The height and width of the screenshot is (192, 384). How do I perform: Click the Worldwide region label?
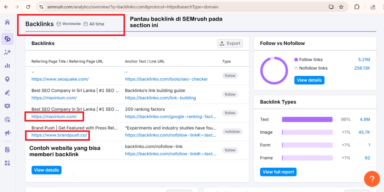[x=71, y=24]
